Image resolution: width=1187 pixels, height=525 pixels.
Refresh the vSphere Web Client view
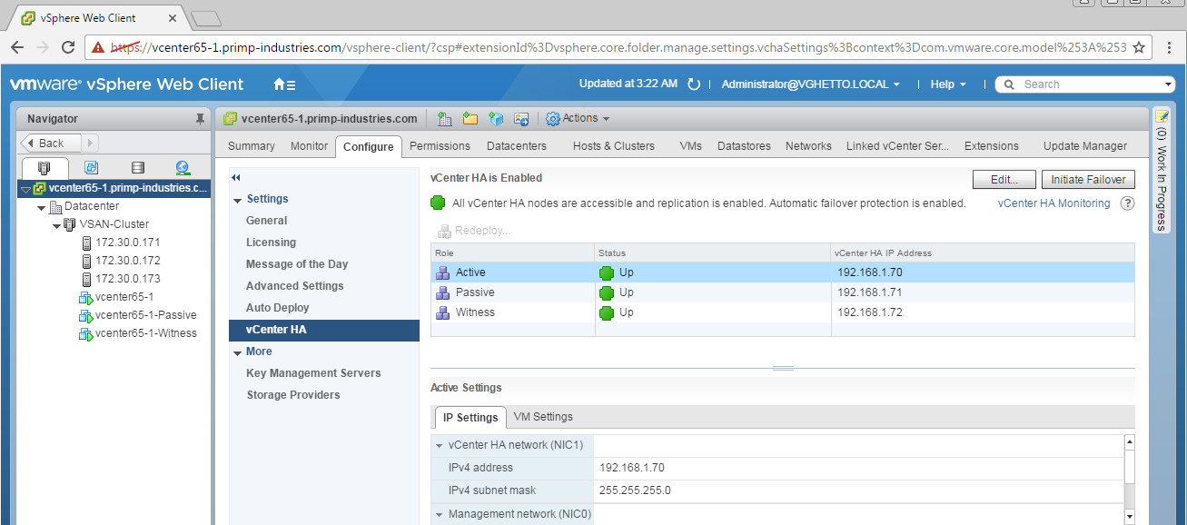[694, 84]
